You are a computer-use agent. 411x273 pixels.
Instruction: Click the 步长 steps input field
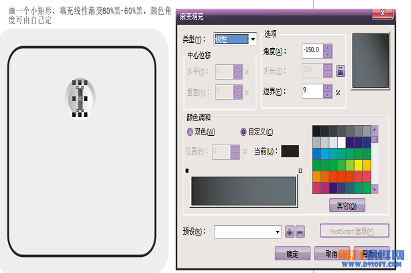(x=312, y=71)
